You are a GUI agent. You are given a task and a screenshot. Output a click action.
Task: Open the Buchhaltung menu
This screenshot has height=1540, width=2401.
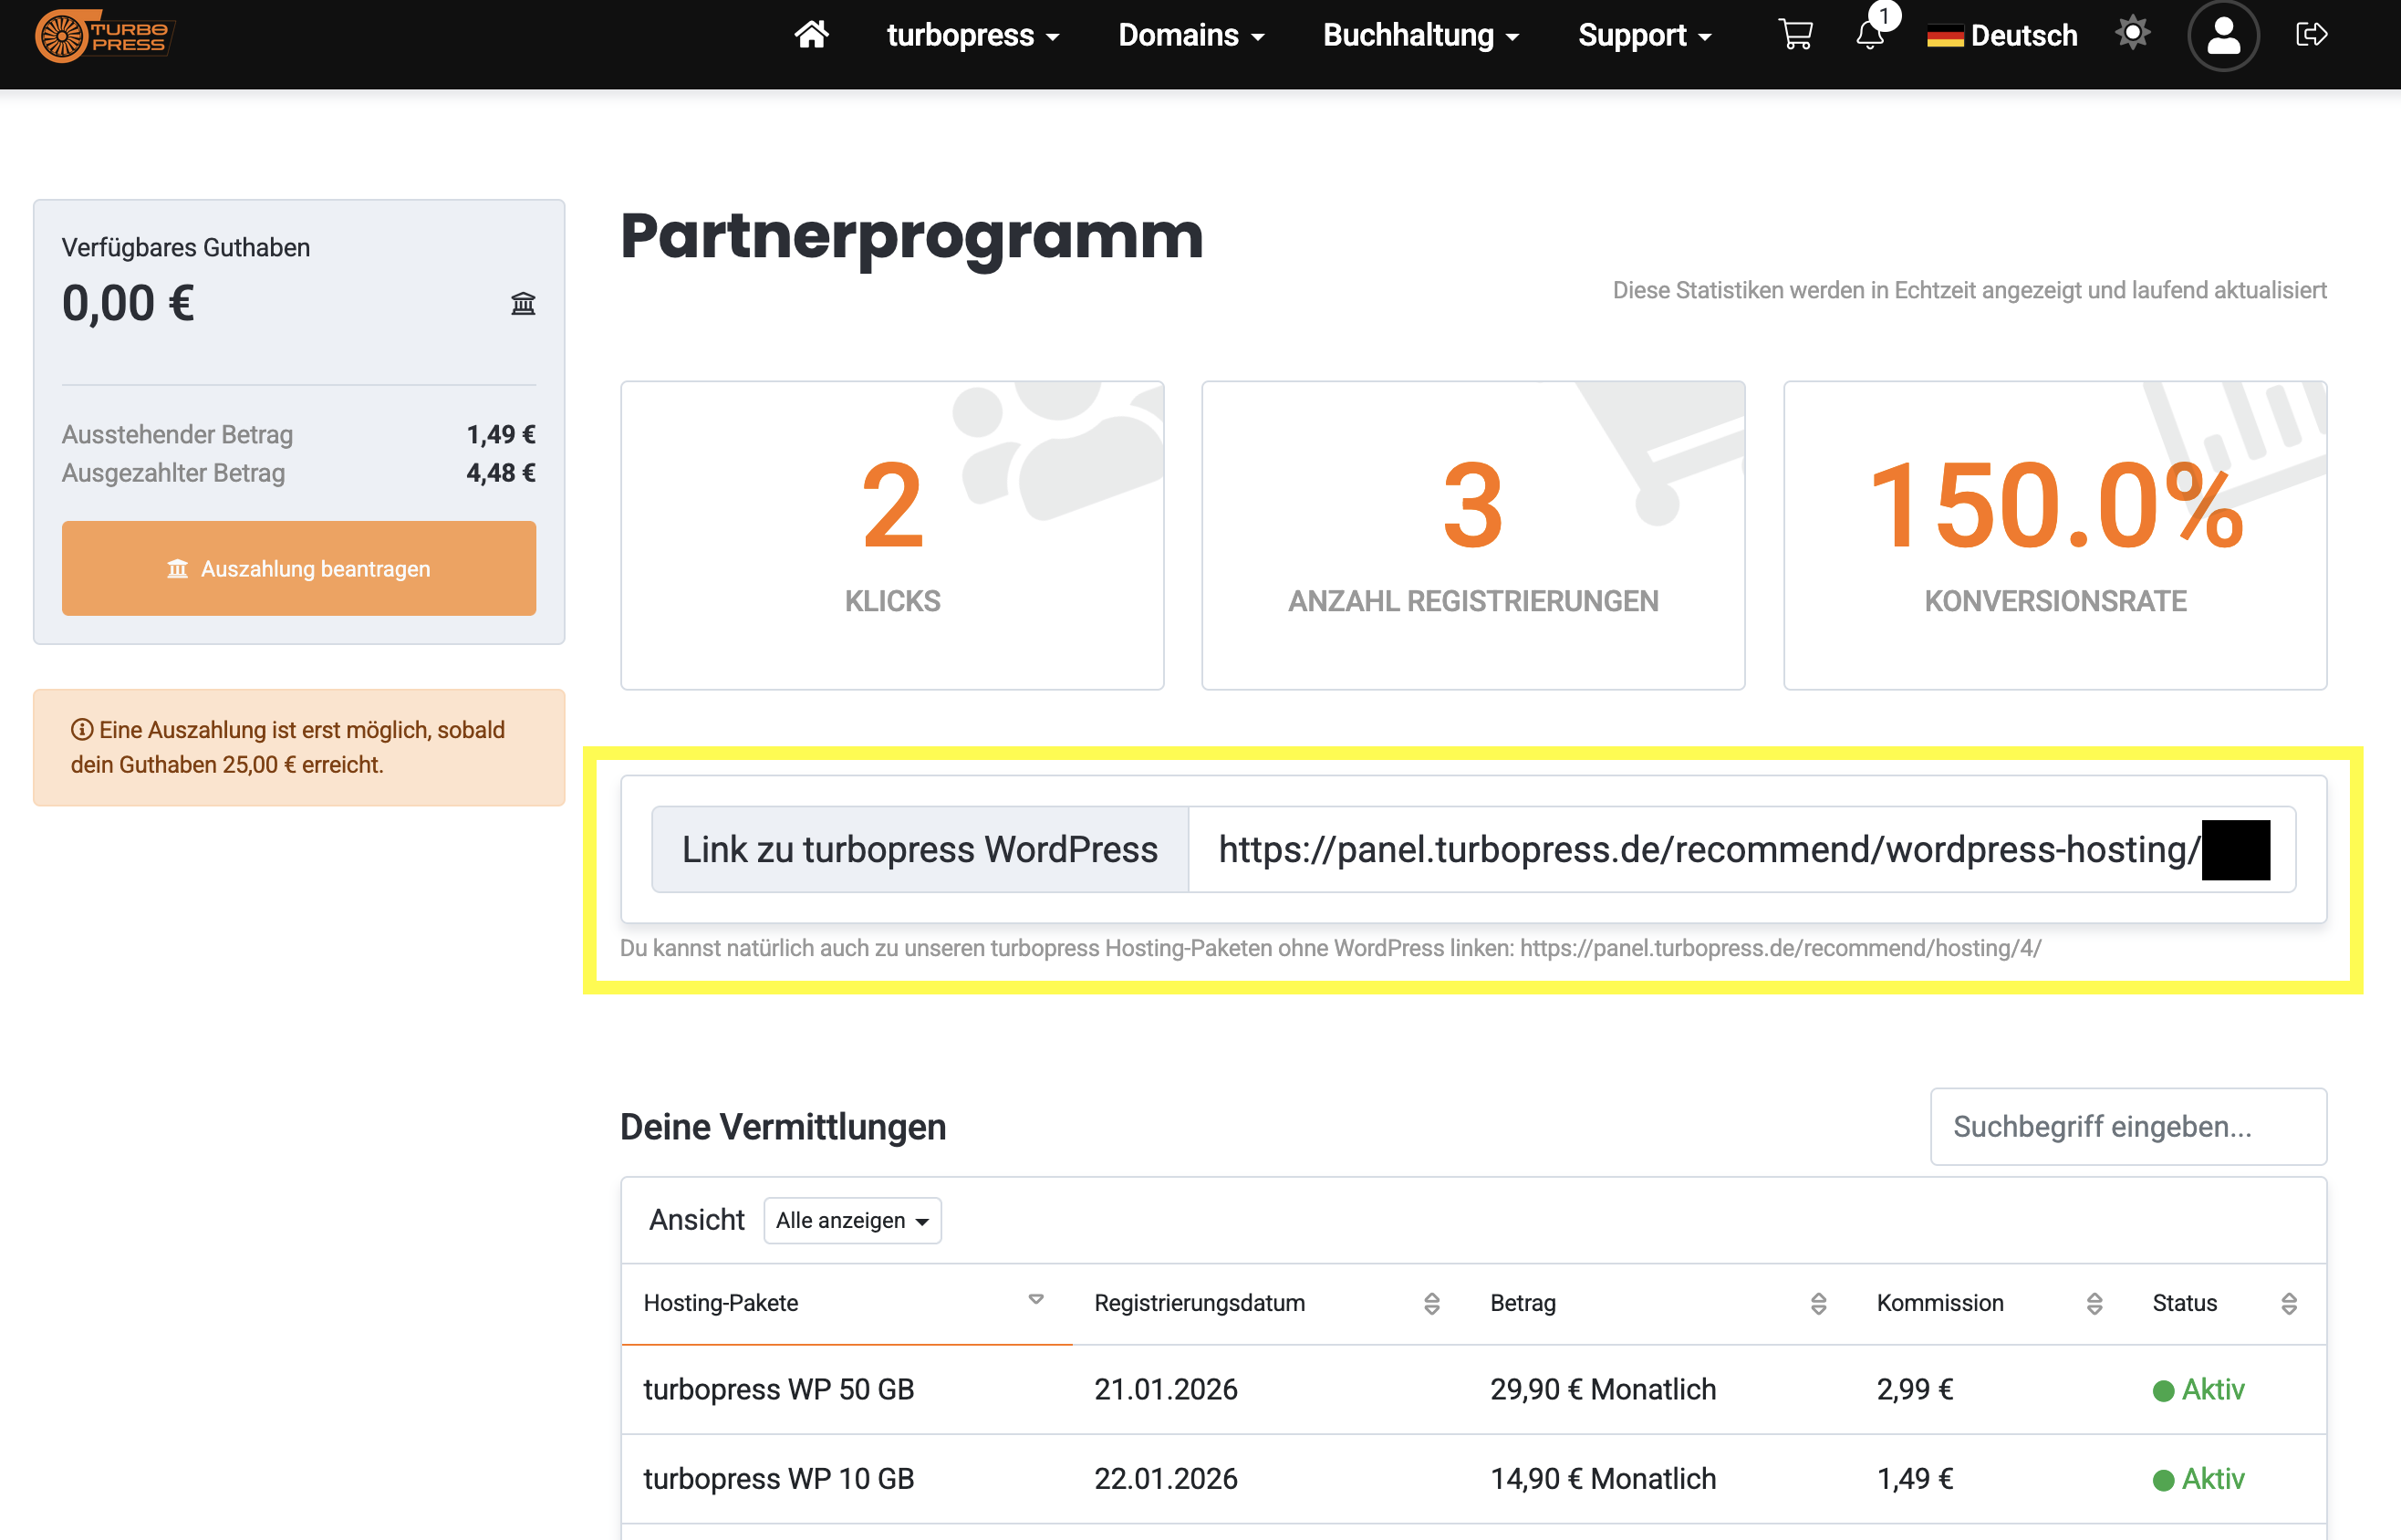tap(1420, 36)
